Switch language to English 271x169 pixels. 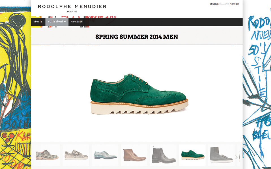(x=214, y=4)
